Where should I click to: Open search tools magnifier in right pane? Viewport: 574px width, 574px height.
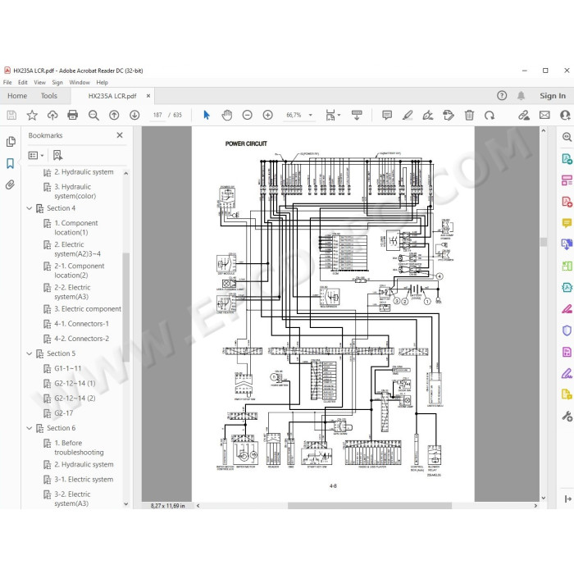tap(567, 137)
